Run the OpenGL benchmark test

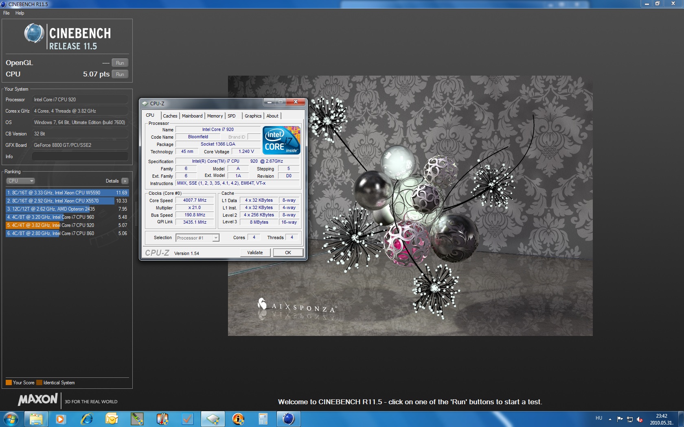pyautogui.click(x=120, y=63)
